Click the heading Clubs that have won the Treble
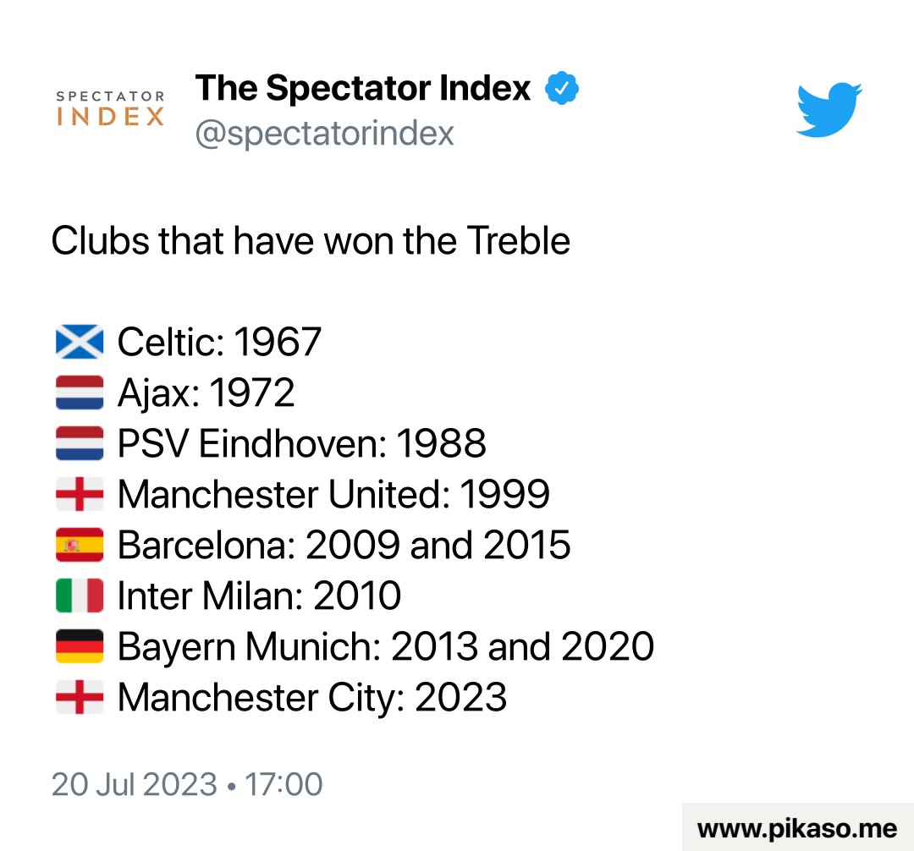This screenshot has width=914, height=851. (x=311, y=241)
